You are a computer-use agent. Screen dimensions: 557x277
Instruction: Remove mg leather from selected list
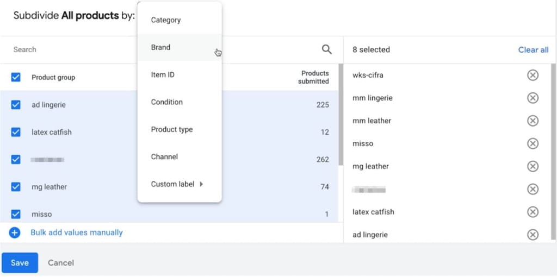point(533,166)
